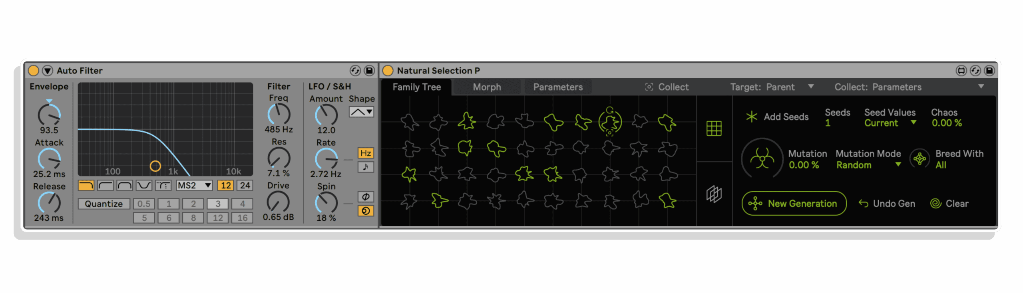Select the 24 dB filter slope

pyautogui.click(x=245, y=185)
